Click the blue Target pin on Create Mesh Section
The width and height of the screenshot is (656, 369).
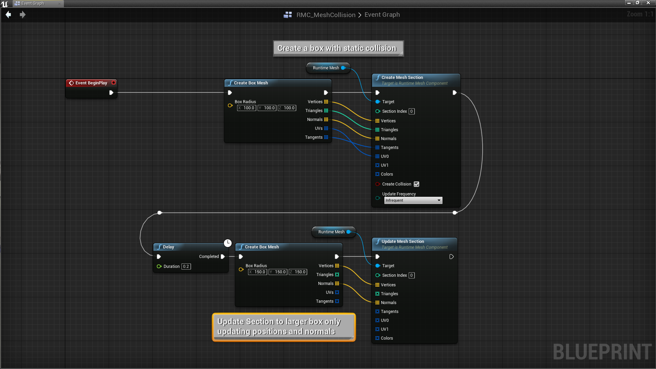tap(378, 102)
